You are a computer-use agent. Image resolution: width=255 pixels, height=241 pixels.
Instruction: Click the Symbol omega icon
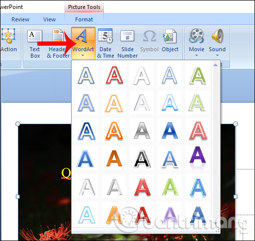pyautogui.click(x=149, y=36)
